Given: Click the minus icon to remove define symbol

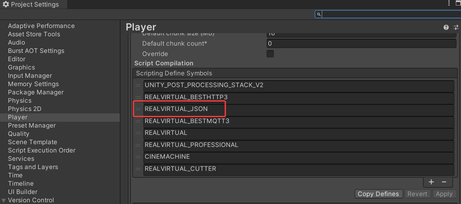Looking at the screenshot, I should [x=444, y=182].
